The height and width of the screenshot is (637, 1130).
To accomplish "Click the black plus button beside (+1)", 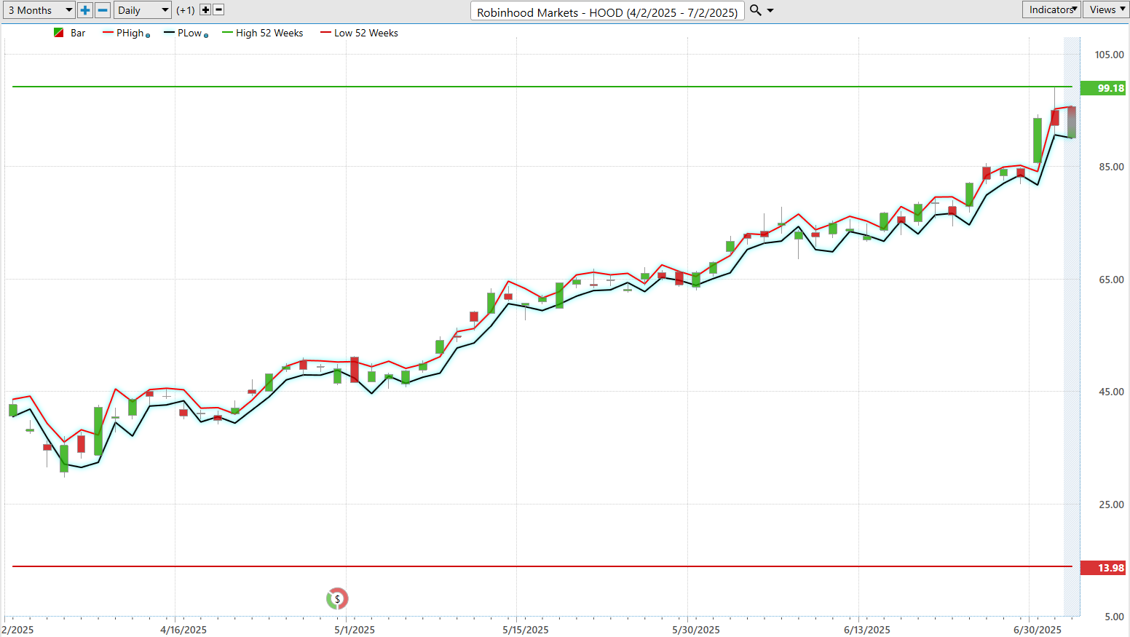I will click(205, 10).
